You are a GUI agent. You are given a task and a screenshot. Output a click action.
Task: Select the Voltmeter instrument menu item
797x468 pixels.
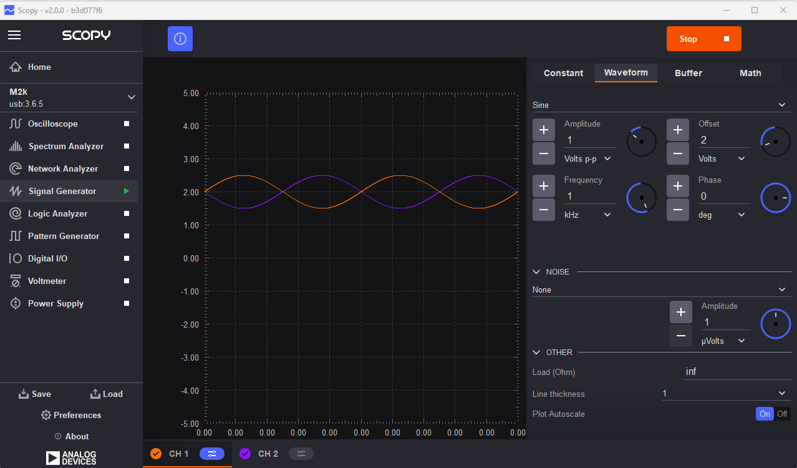point(69,281)
